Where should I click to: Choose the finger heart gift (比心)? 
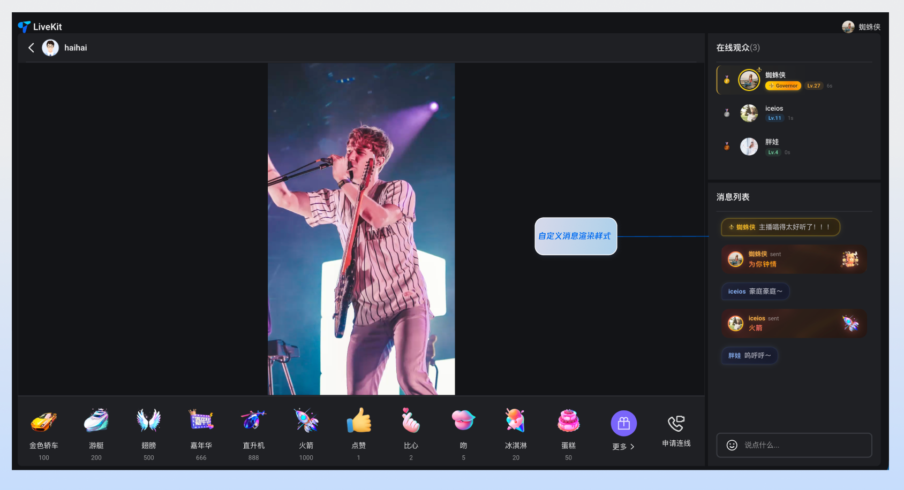point(411,422)
